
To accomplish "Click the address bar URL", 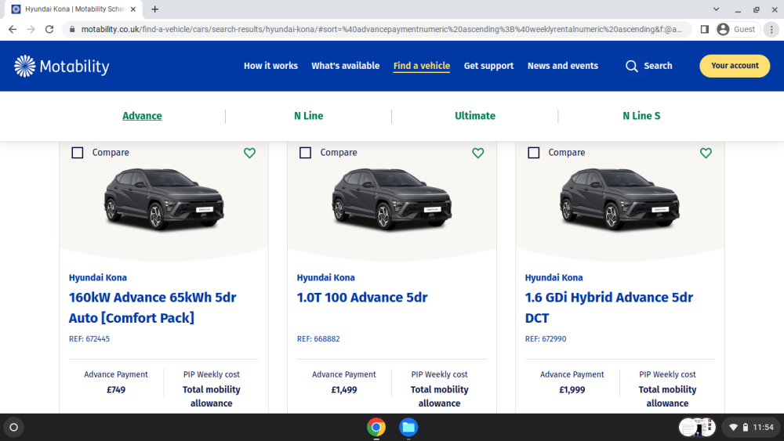I will pos(381,30).
